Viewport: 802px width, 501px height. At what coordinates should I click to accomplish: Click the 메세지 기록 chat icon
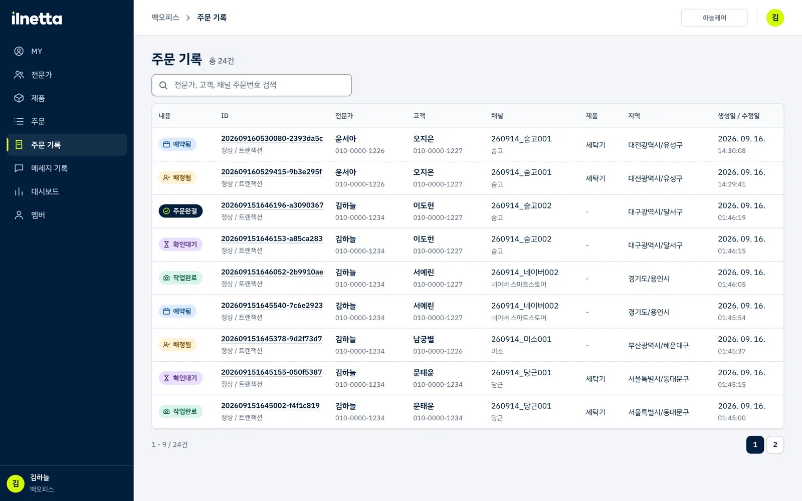[19, 168]
